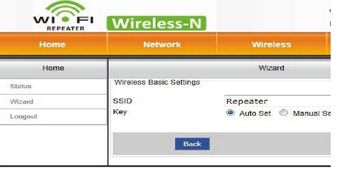Select the Manual Set radio button
348x188 pixels.
click(x=283, y=113)
